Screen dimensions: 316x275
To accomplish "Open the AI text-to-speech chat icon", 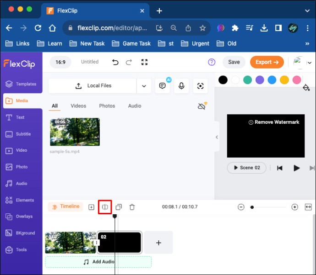I will coord(162,86).
